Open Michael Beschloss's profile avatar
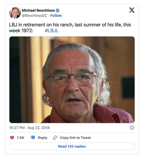This screenshot has width=145, height=160. (x=15, y=13)
